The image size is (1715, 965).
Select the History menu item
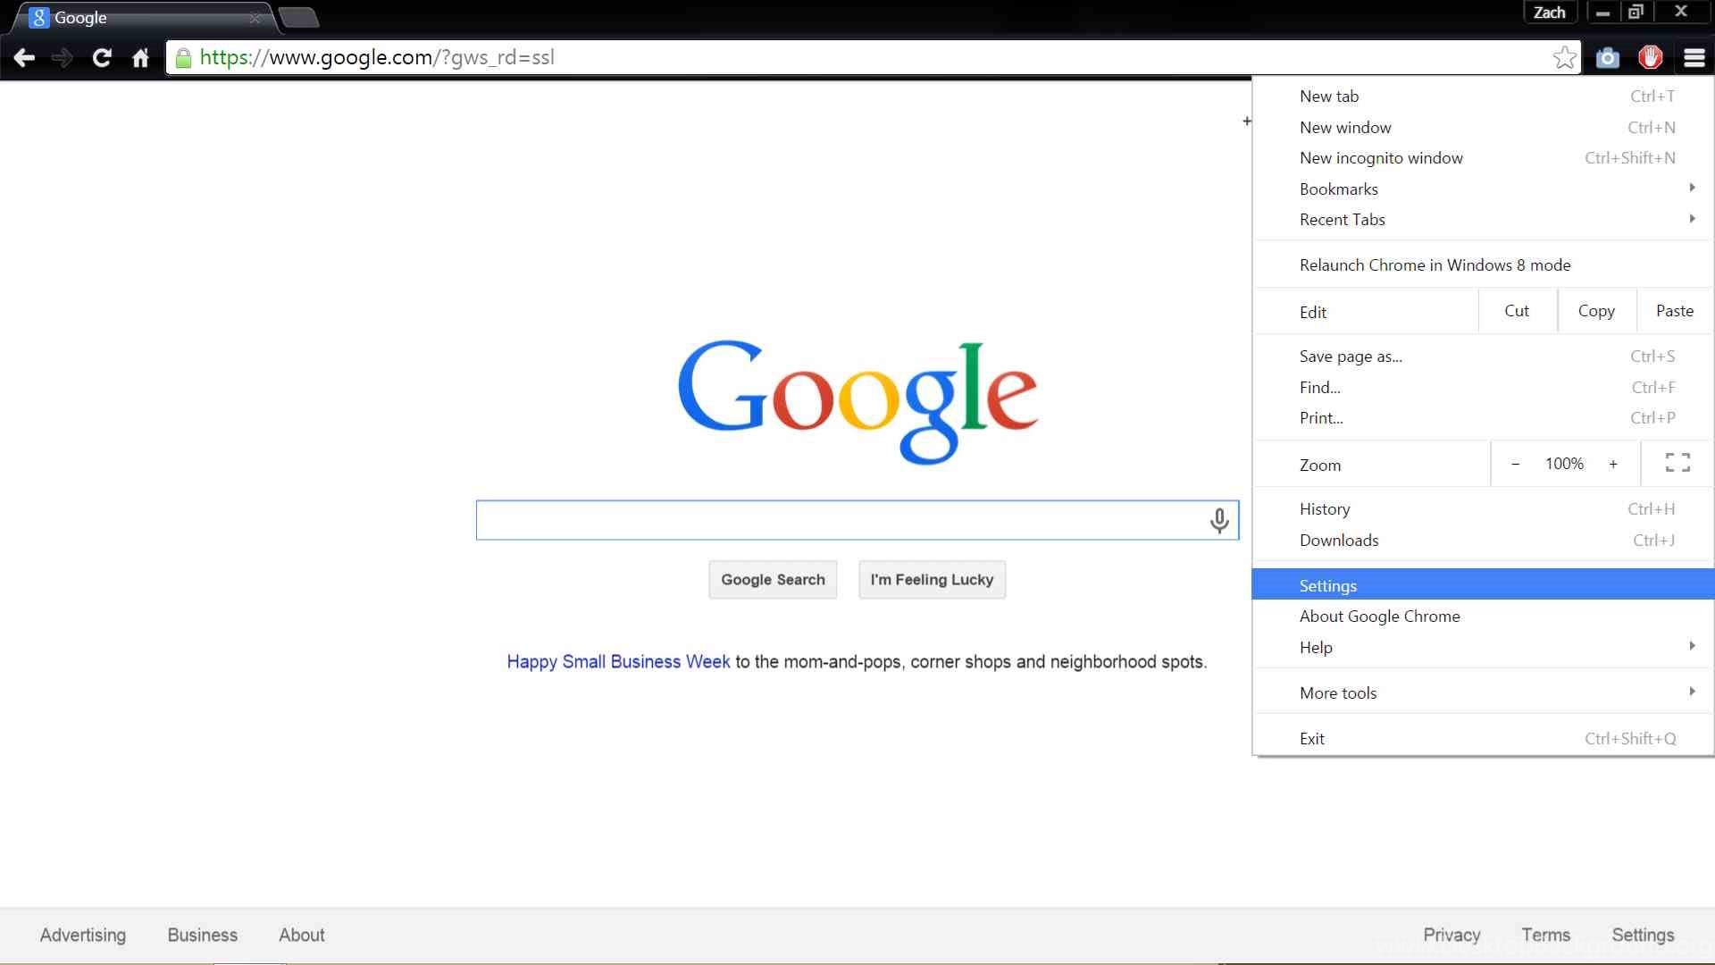click(x=1324, y=508)
